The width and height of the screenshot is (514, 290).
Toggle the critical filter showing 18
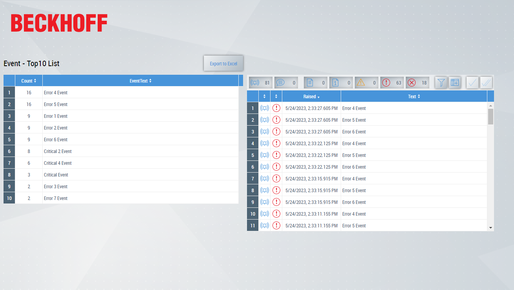[418, 83]
